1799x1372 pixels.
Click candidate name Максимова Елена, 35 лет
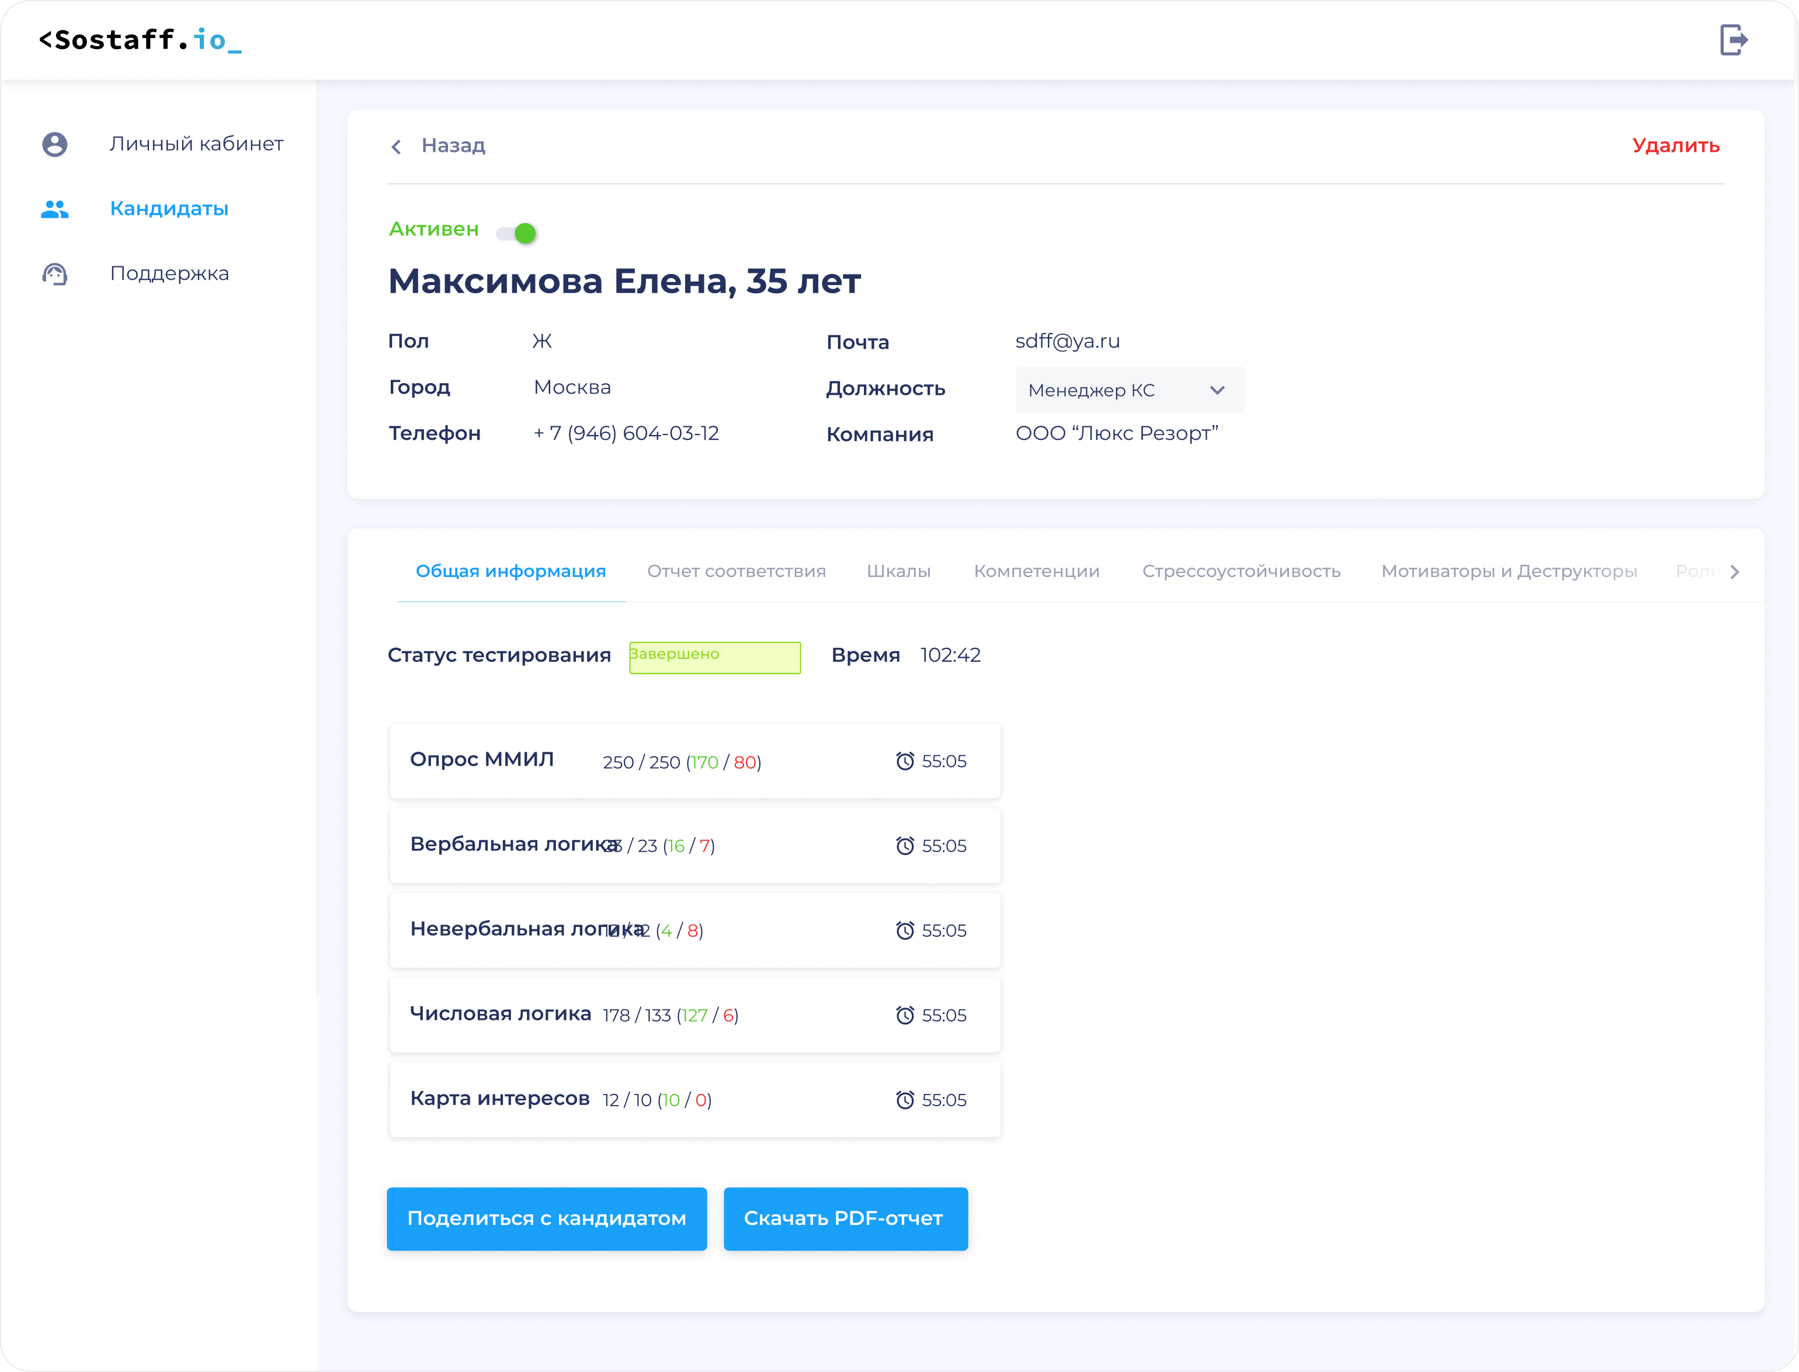(625, 281)
